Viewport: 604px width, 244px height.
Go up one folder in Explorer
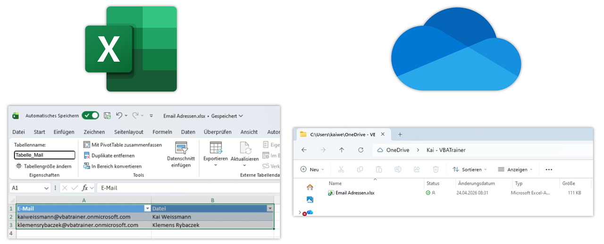click(x=342, y=150)
